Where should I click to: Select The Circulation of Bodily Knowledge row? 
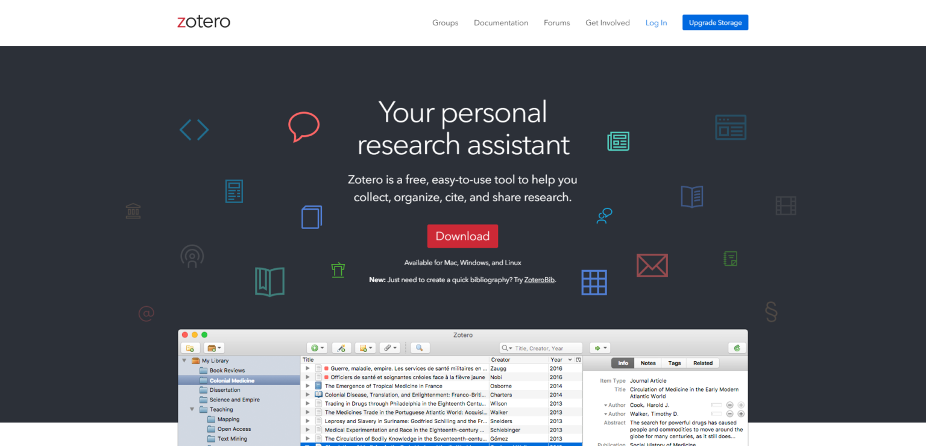tap(441, 439)
